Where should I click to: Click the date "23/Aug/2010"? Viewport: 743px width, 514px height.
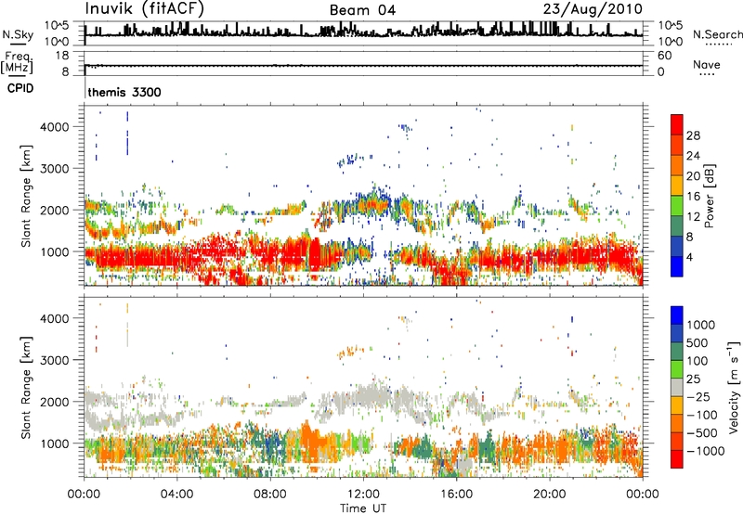pos(593,8)
